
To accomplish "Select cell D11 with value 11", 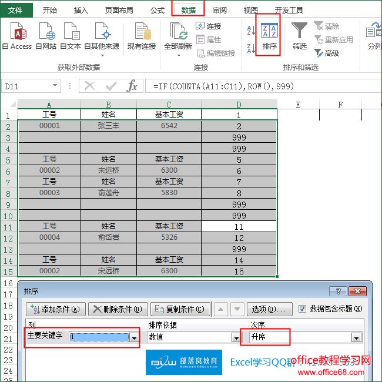I will click(239, 227).
